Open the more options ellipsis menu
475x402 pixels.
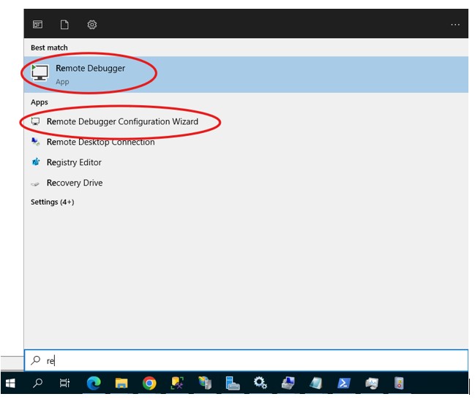(455, 25)
